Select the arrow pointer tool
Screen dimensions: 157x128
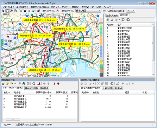click(x=3, y=11)
